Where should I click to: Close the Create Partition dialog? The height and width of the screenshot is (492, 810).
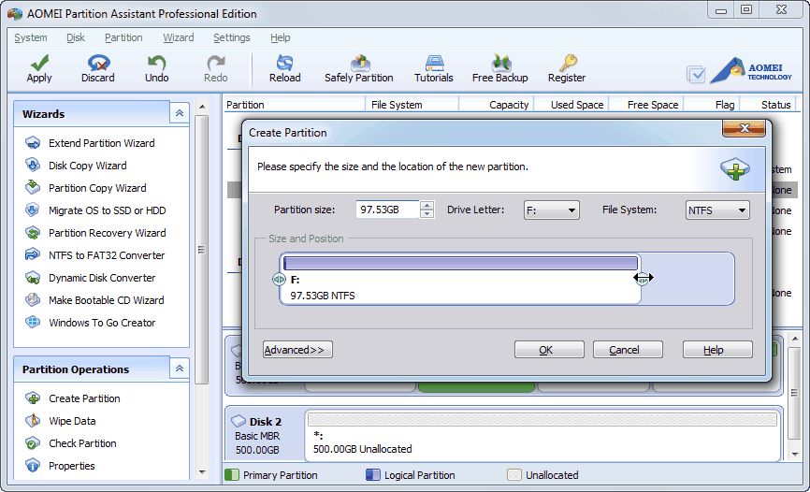[x=744, y=128]
